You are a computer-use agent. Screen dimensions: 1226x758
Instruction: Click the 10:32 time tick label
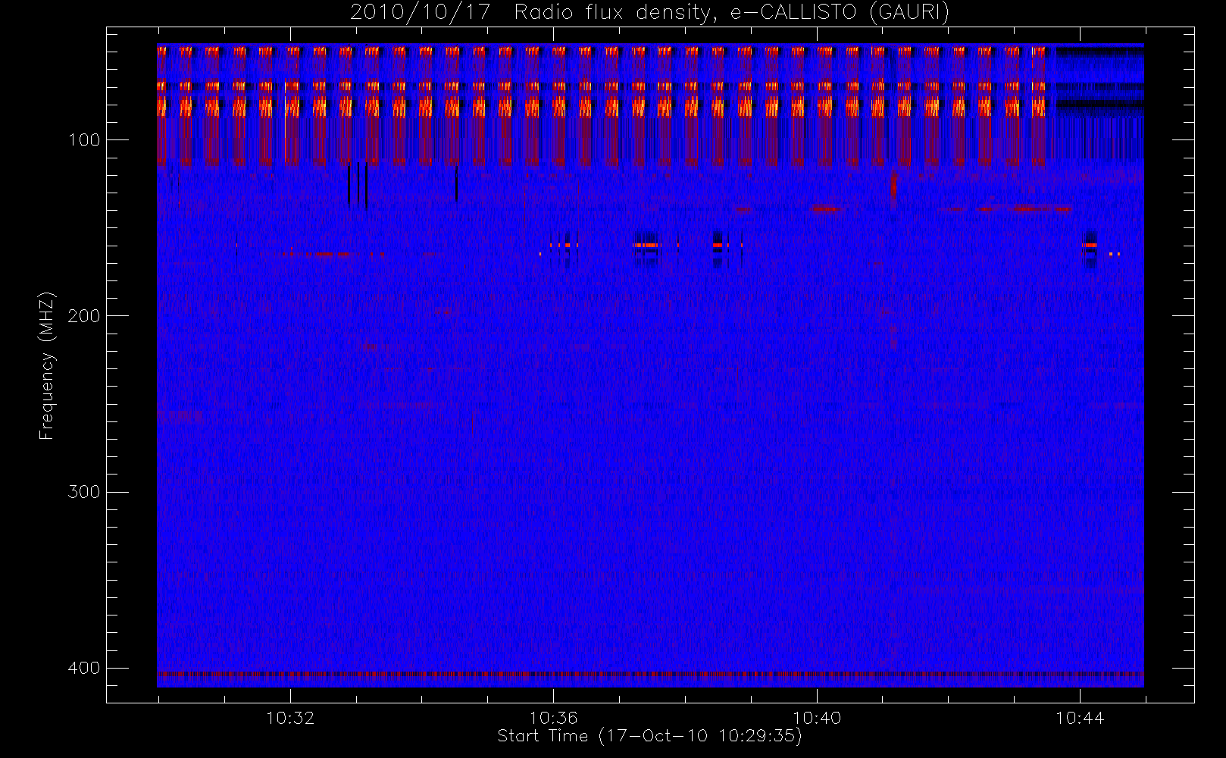tap(290, 718)
